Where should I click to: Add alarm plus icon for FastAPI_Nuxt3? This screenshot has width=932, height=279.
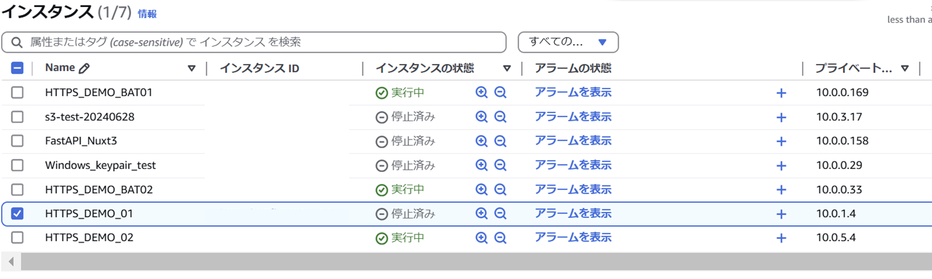point(781,141)
